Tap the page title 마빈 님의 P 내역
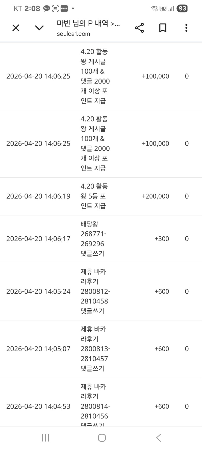 click(x=88, y=24)
